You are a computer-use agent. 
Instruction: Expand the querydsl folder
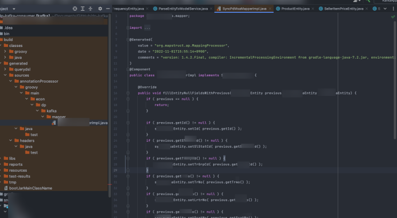[5, 69]
